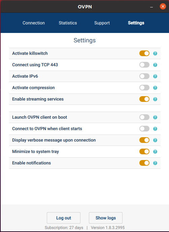Click the Enable streaming services label
This screenshot has width=169, height=232.
pos(38,99)
